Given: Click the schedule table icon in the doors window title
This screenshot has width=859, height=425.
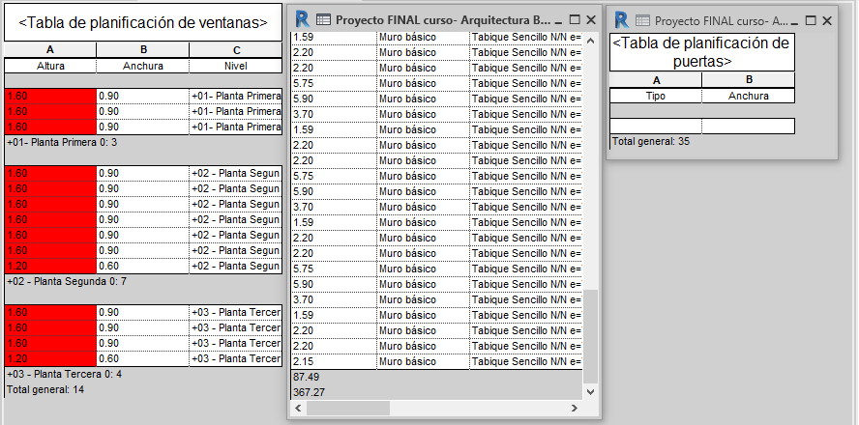Looking at the screenshot, I should [642, 21].
